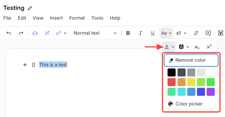The image size is (225, 117).
Task: Toggle bold formatting
Action: 128,33
